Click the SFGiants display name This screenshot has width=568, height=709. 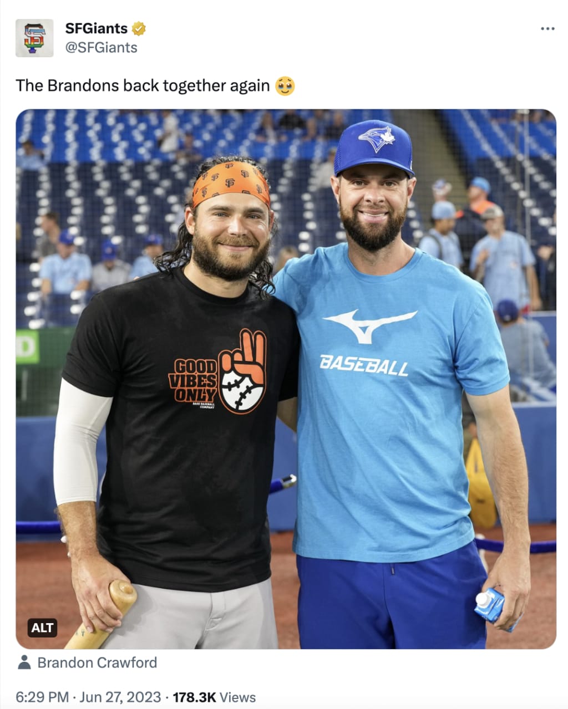pyautogui.click(x=97, y=28)
